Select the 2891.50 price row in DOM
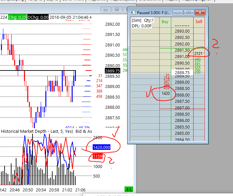Image resolution: width=233 pixels, height=196 pixels. pos(182,50)
